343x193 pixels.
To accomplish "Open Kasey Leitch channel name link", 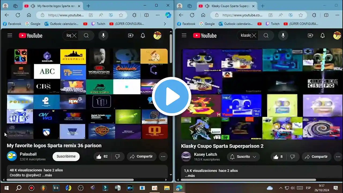I will point(206,154).
